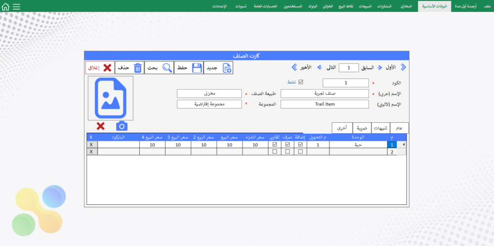This screenshot has height=246, width=494.
Task: Open the المجموعة group dropdown field
Action: click(209, 104)
